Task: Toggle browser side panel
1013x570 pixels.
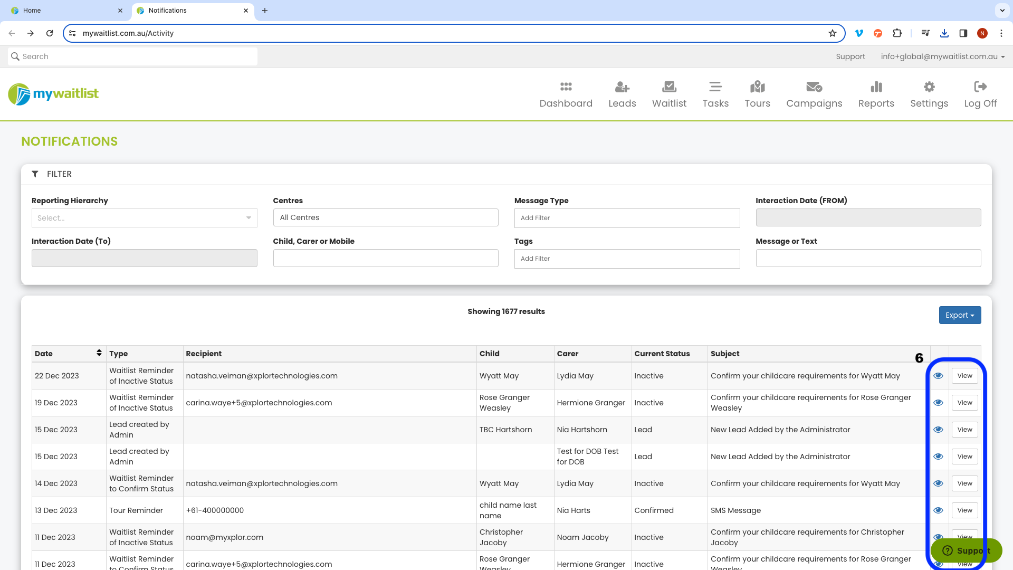Action: 963,33
